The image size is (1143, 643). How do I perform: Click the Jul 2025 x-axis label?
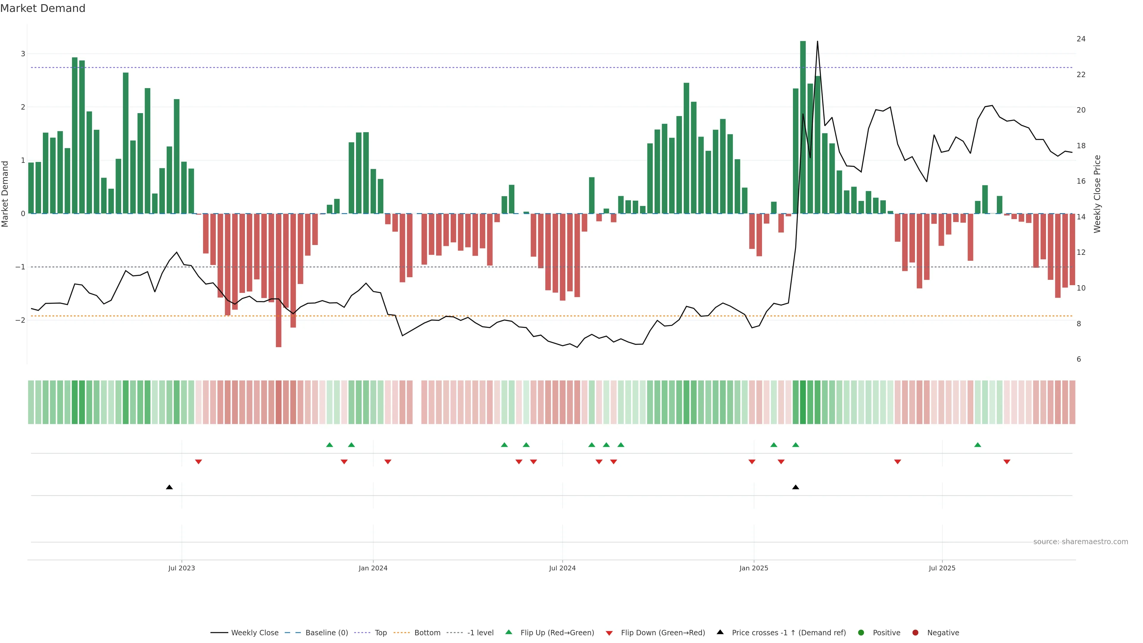(x=942, y=569)
